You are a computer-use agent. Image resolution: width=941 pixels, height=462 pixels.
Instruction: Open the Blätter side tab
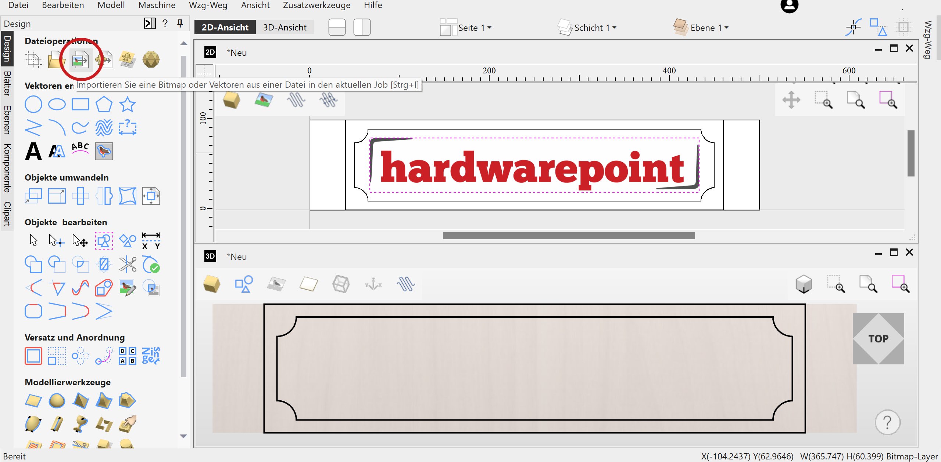[7, 83]
